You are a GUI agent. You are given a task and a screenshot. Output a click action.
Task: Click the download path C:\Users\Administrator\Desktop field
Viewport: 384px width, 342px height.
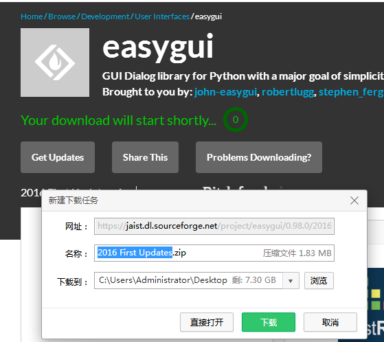(x=188, y=281)
